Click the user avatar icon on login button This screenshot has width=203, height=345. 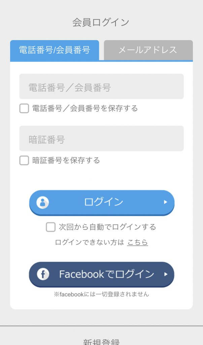[43, 202]
